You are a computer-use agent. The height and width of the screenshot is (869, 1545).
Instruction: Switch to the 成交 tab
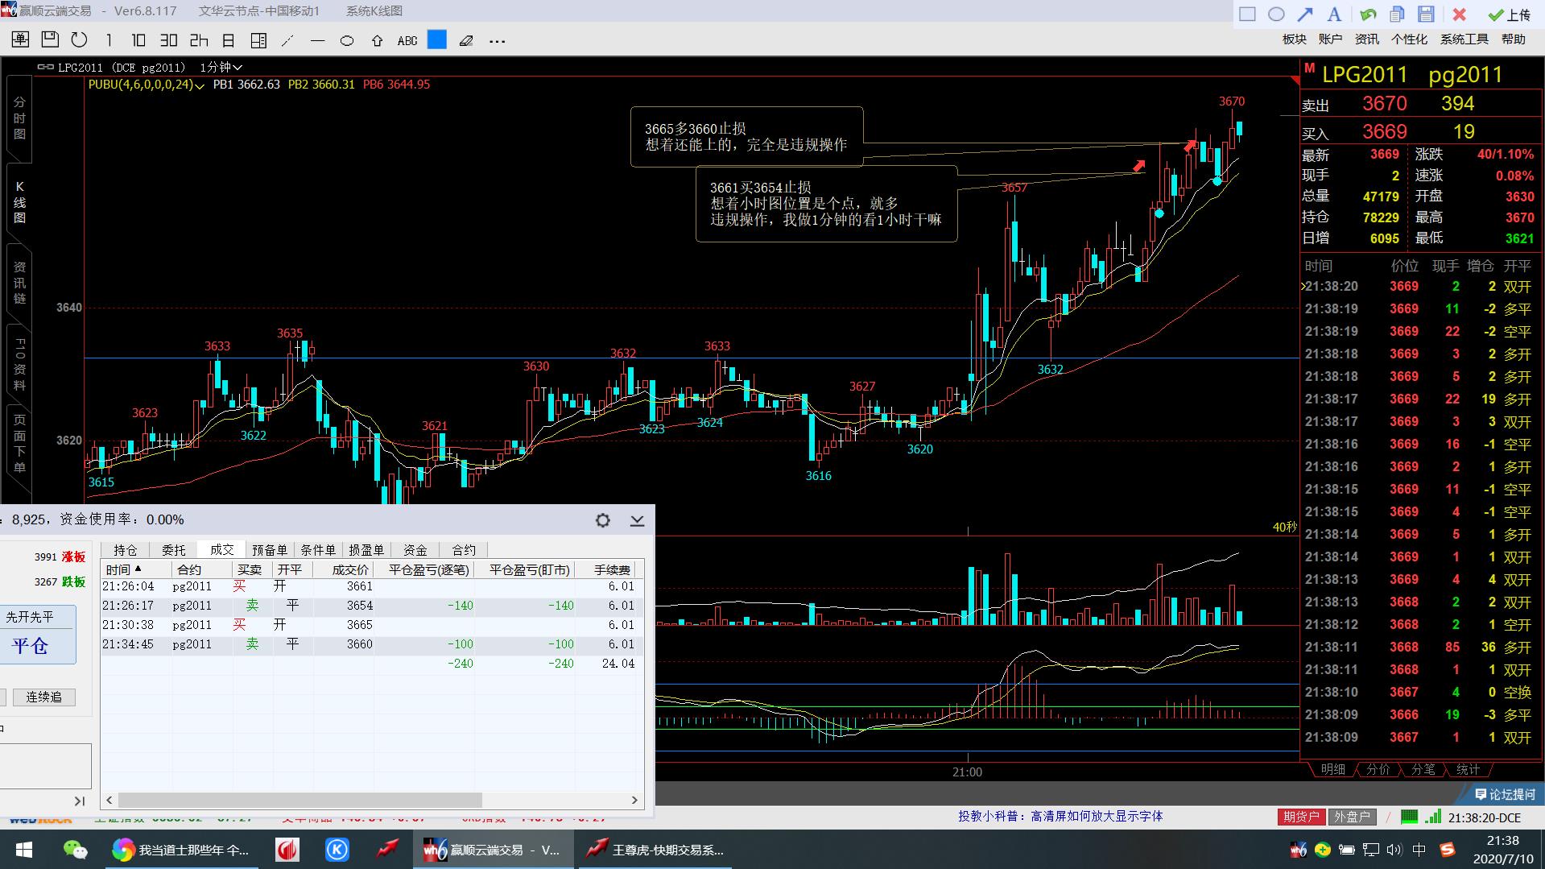(x=221, y=549)
